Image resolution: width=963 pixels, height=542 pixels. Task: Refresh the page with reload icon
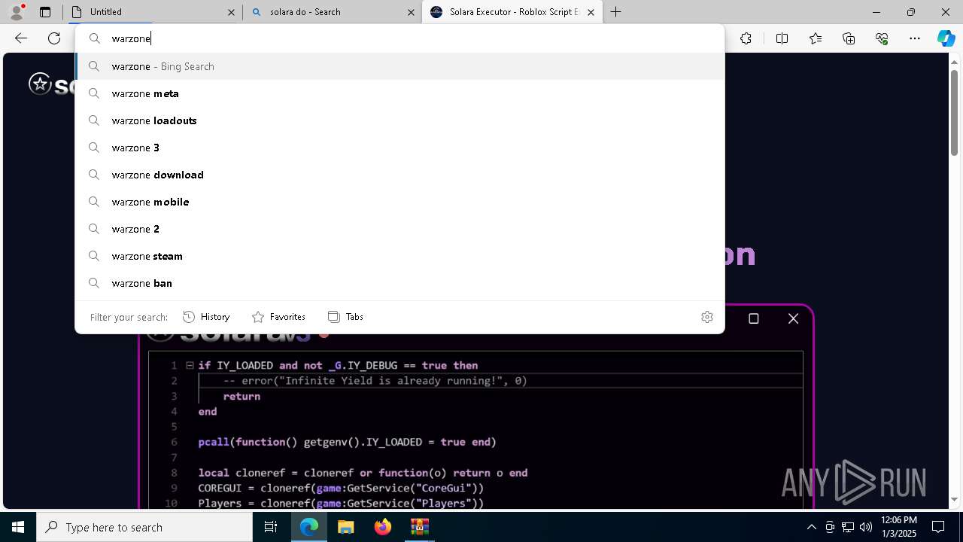click(x=54, y=38)
